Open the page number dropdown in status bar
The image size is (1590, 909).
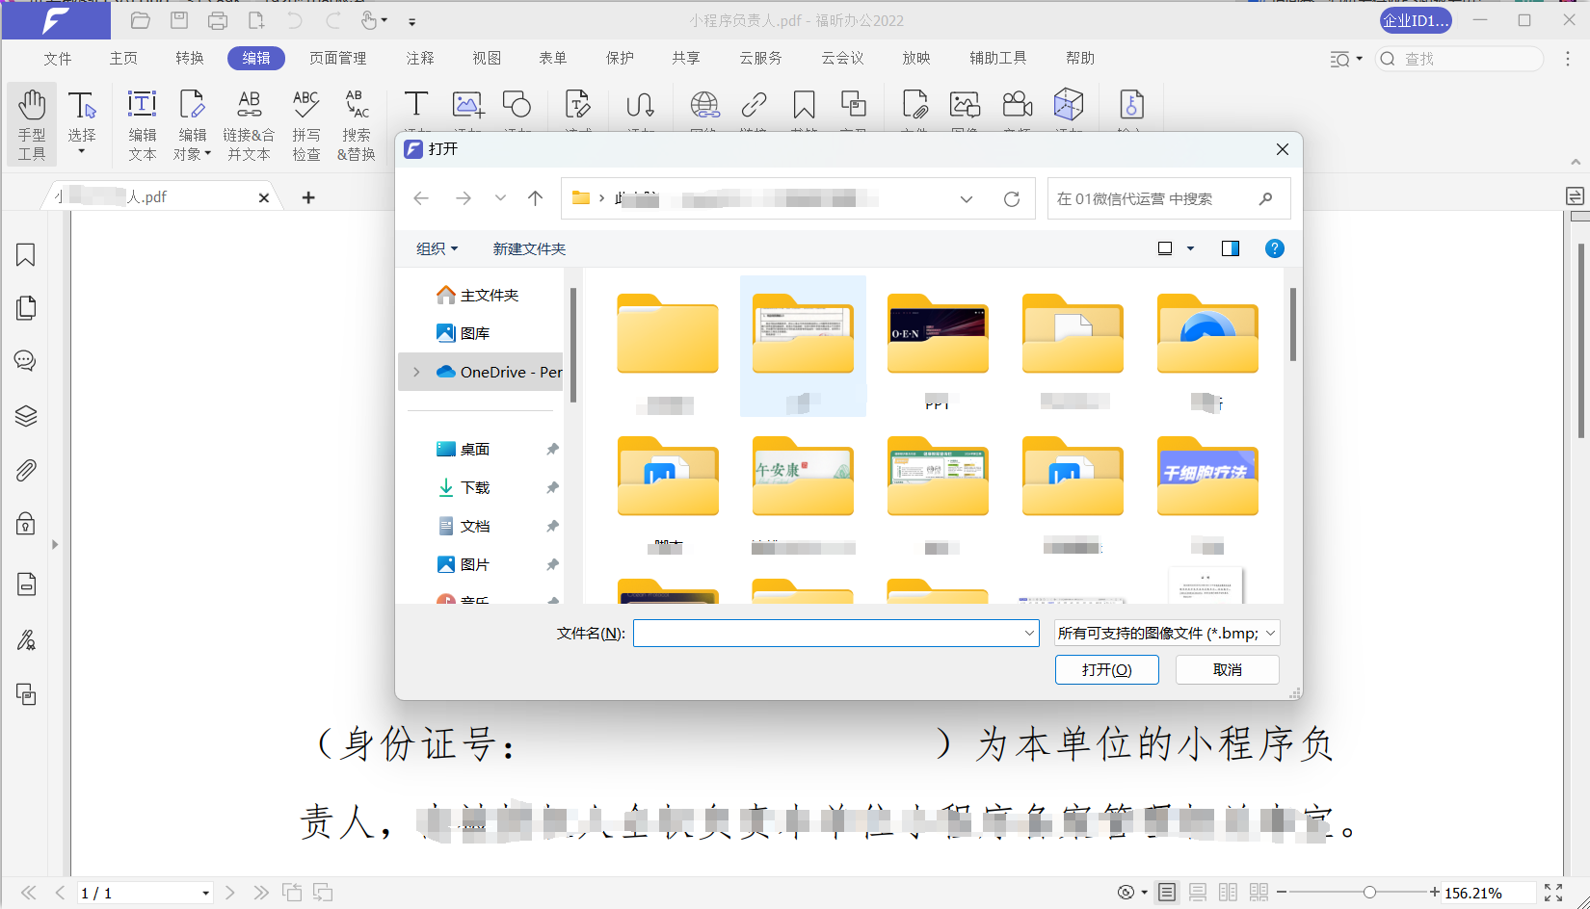[205, 893]
